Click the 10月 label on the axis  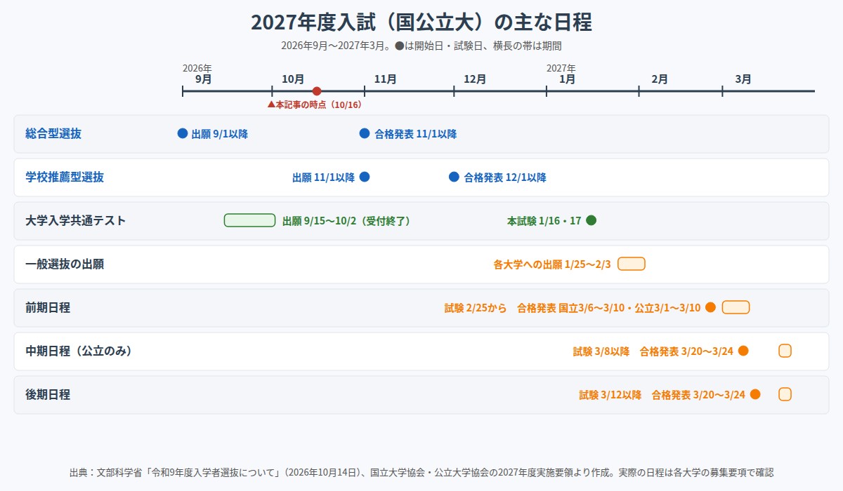click(x=293, y=79)
